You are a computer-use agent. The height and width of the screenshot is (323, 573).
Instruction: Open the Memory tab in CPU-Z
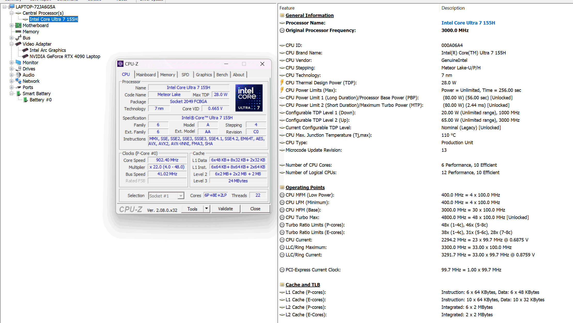point(167,75)
